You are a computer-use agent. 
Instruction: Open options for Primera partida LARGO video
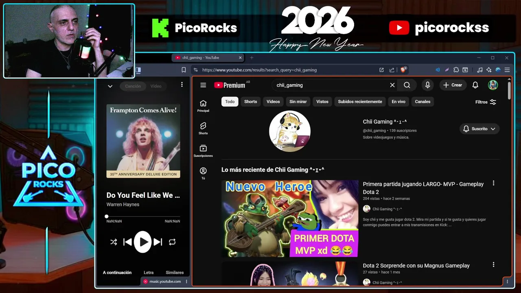493,183
